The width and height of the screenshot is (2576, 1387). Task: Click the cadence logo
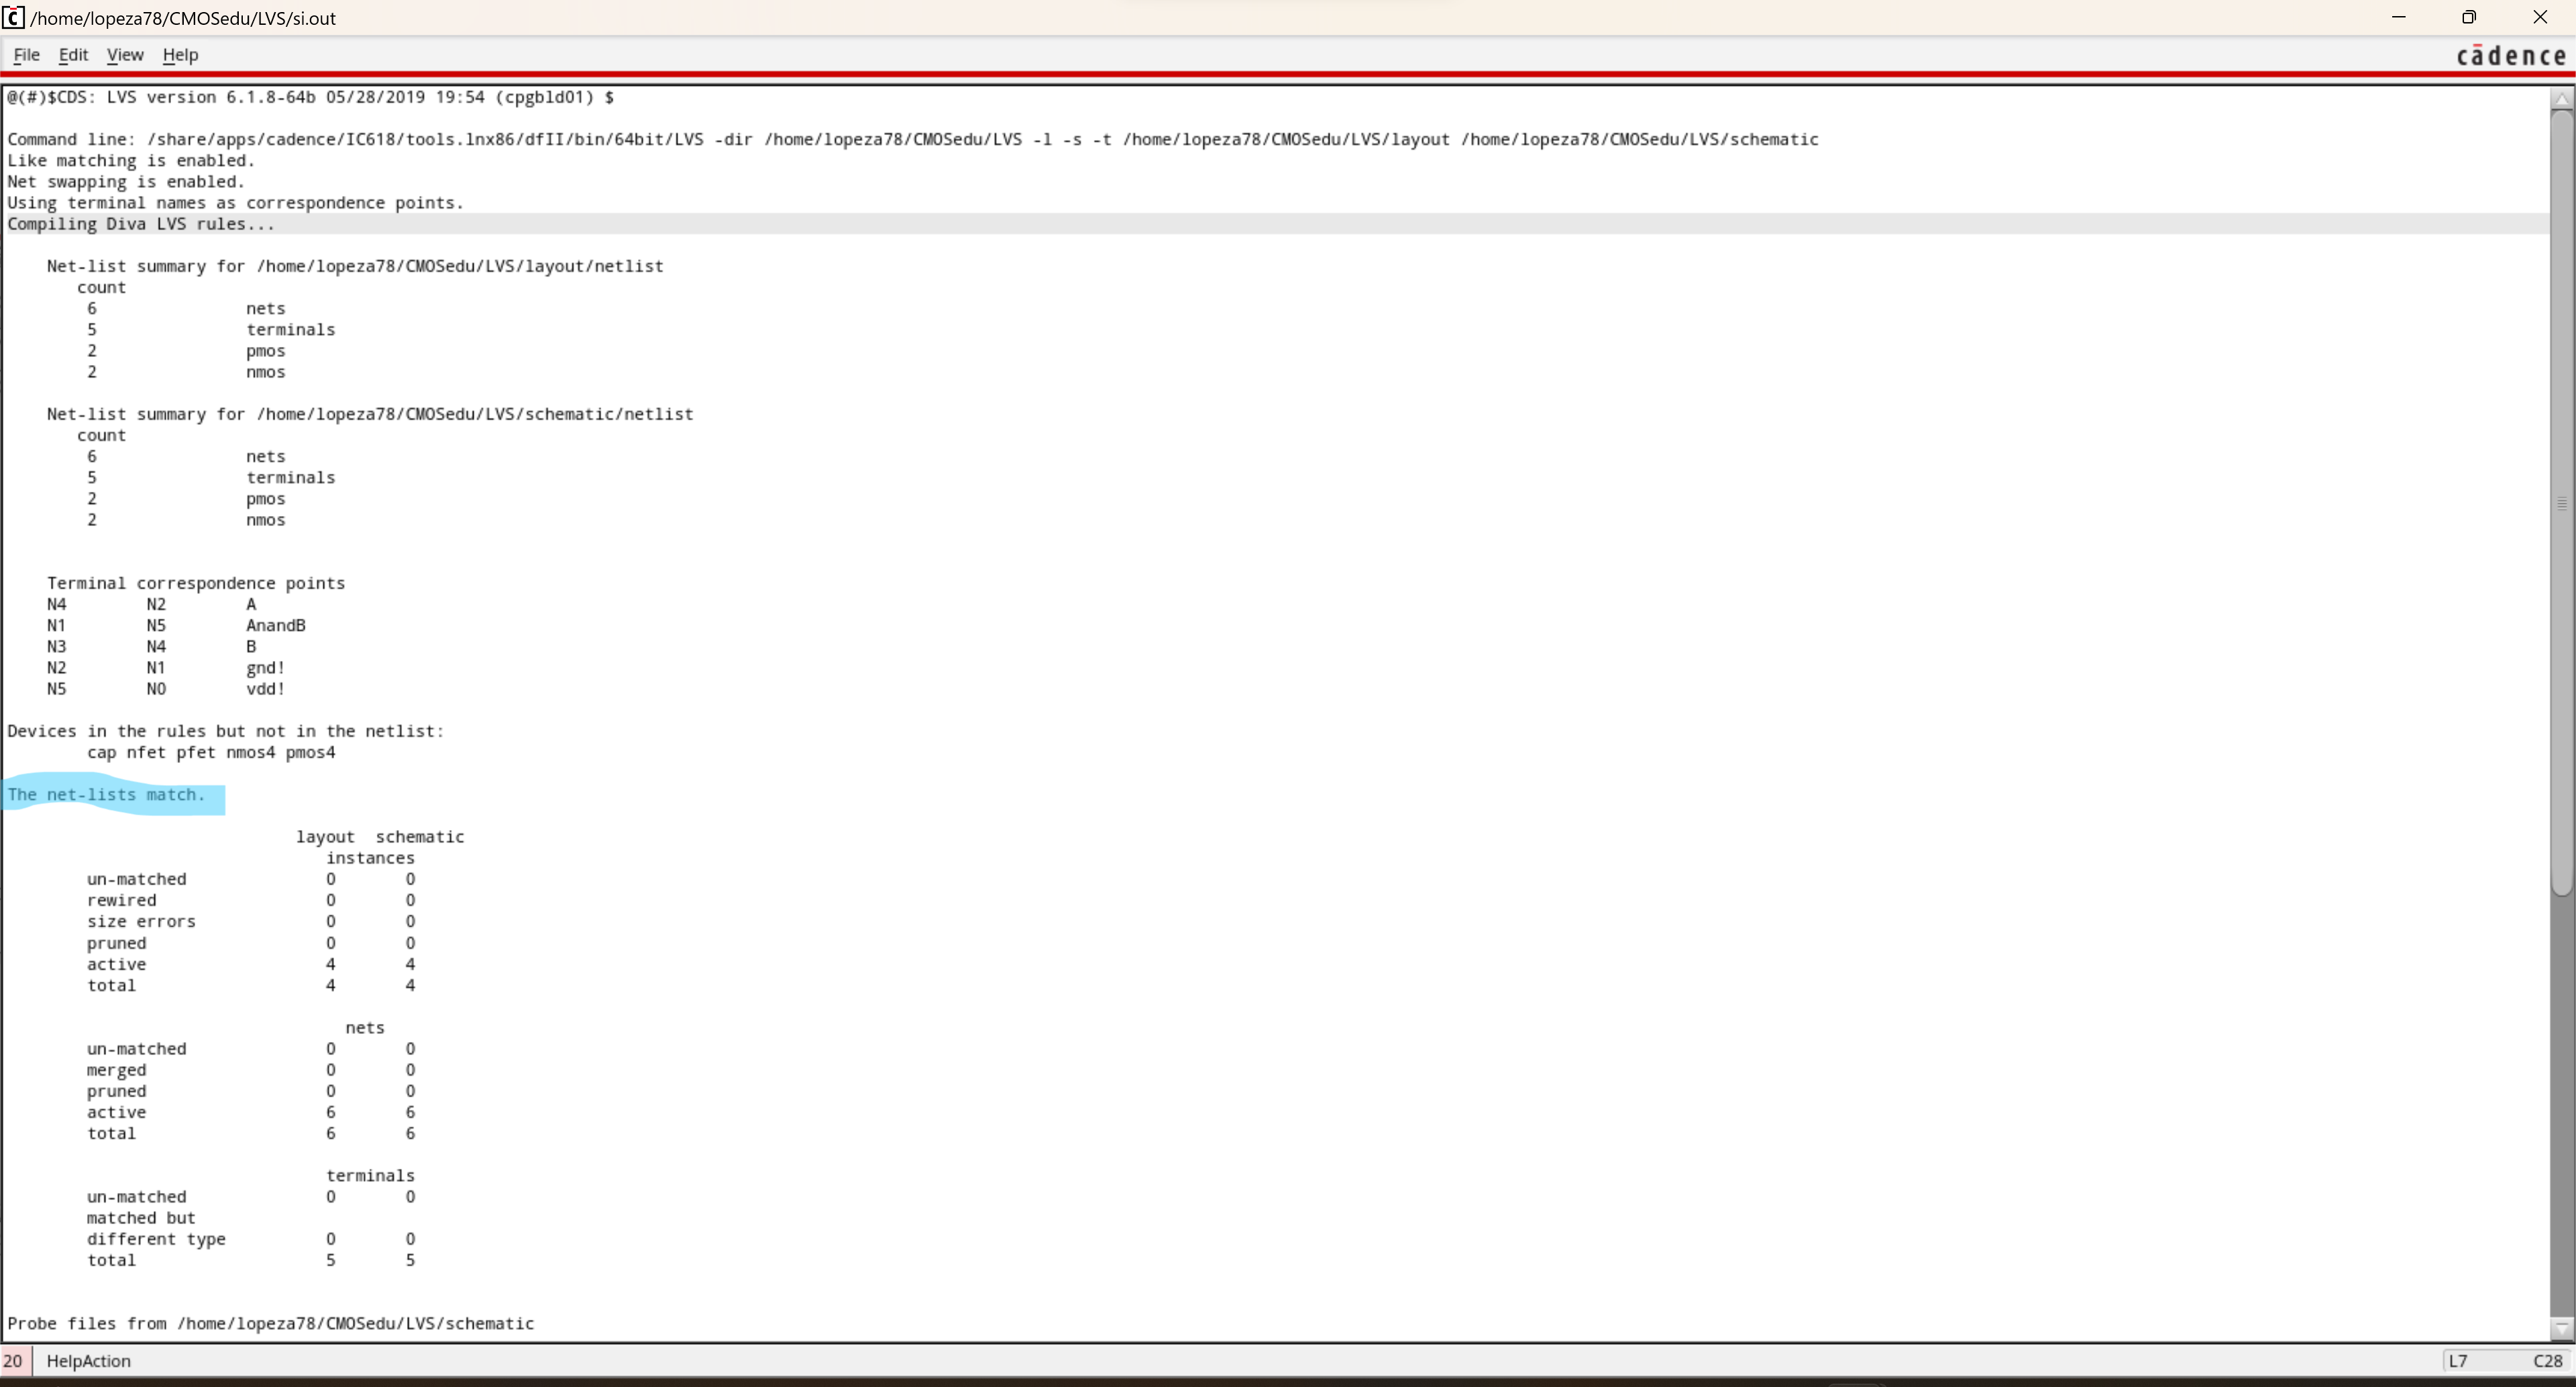tap(2510, 56)
